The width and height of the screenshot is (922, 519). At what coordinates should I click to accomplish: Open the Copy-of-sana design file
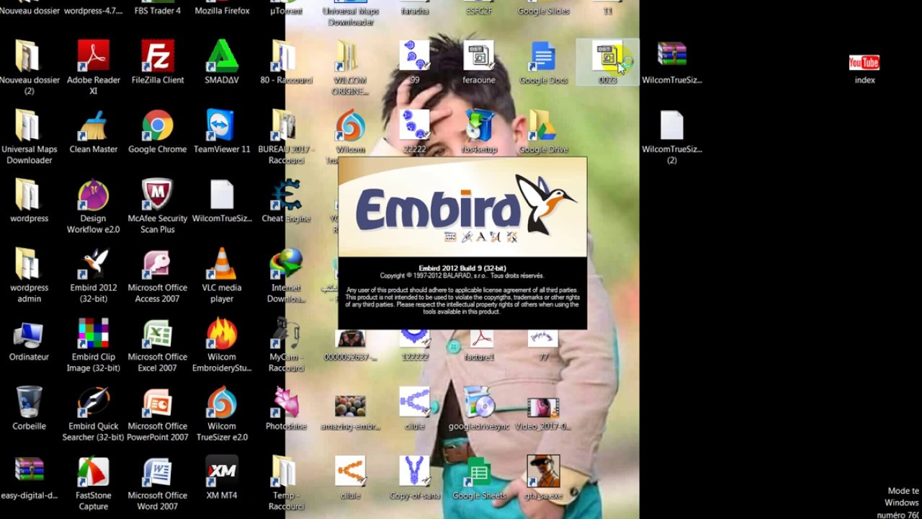[414, 478]
